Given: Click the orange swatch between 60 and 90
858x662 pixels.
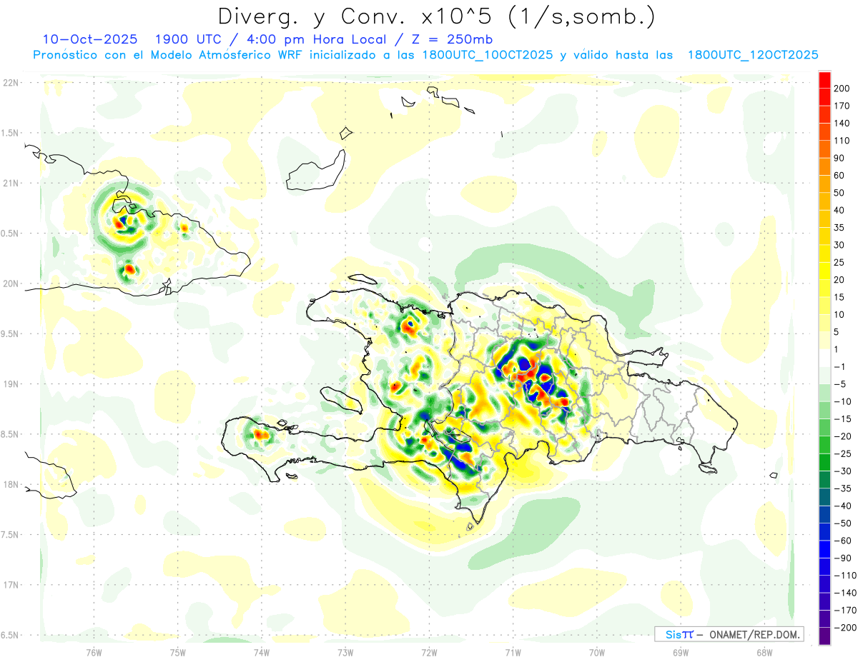Looking at the screenshot, I should click(824, 167).
